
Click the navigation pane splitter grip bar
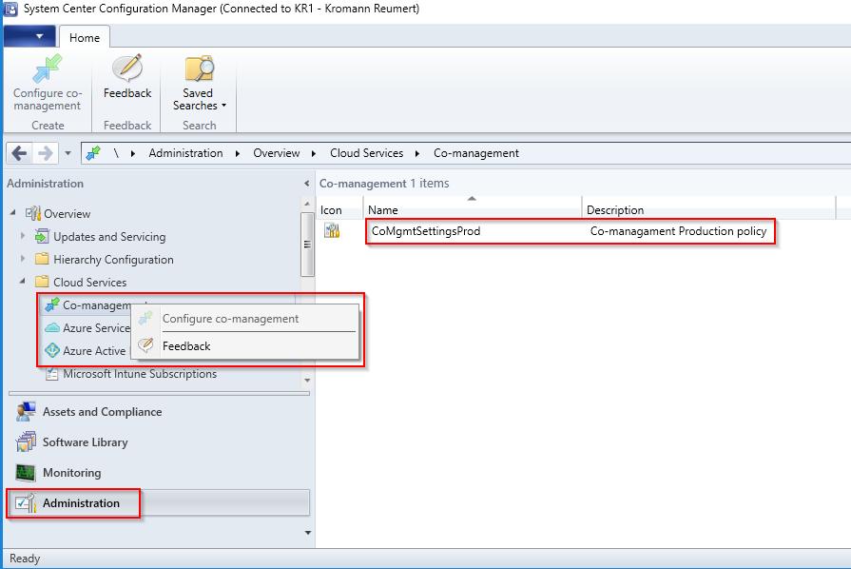pyautogui.click(x=159, y=393)
